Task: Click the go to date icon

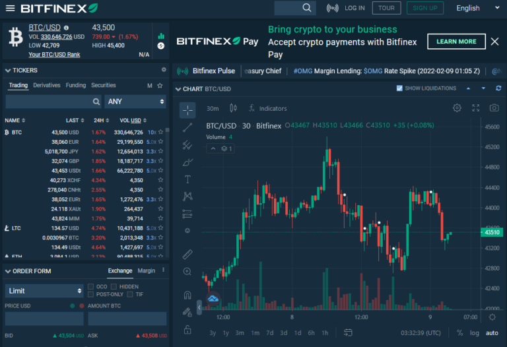Action: point(348,332)
